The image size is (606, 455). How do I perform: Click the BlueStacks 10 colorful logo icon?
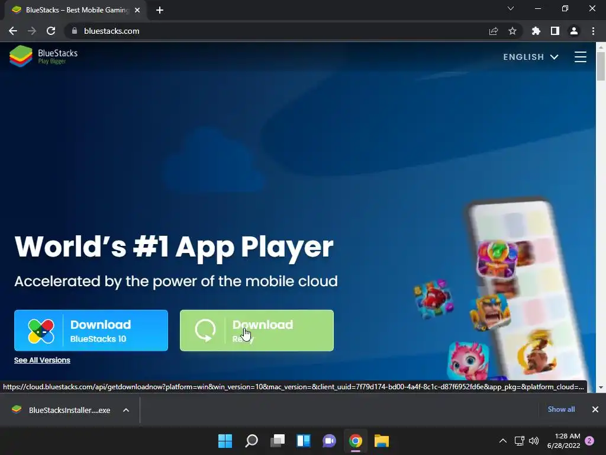click(x=41, y=331)
